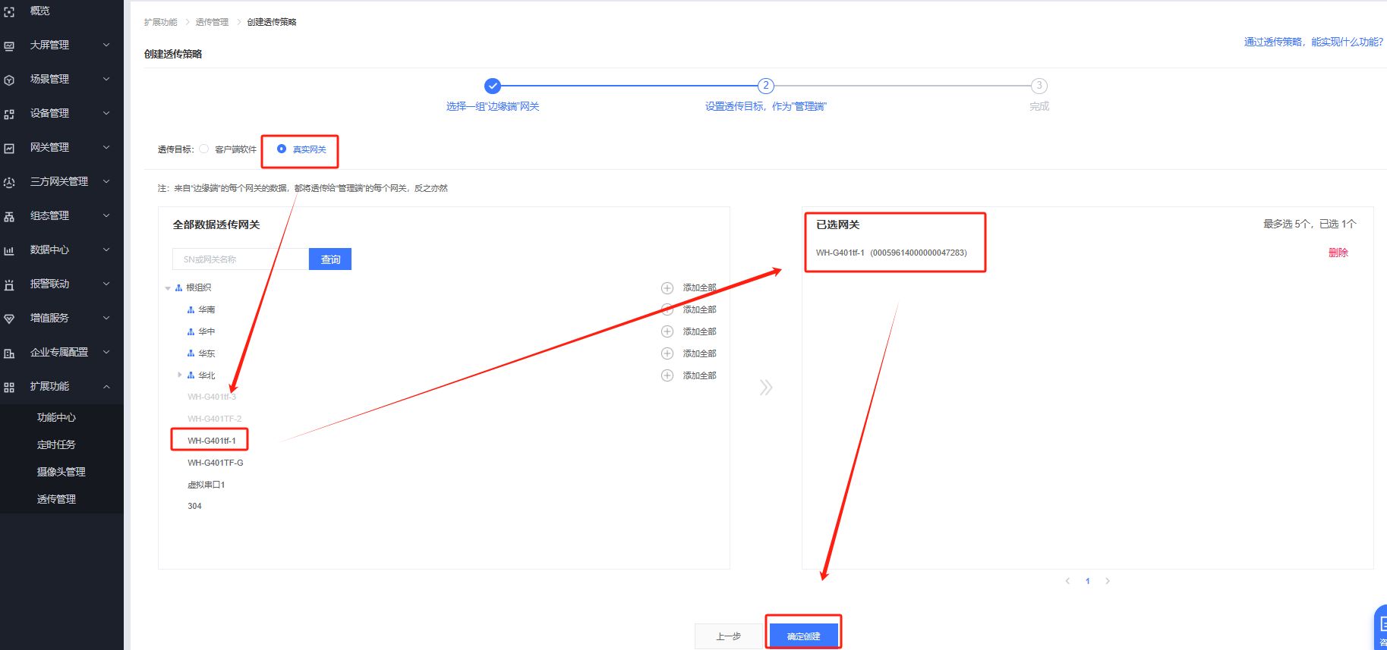
Task: Open the 通过透传策略，能实现什么功能 help link
Action: coord(1313,42)
